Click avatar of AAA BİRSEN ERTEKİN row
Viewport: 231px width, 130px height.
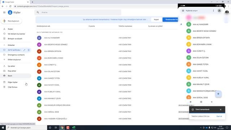[39, 51]
